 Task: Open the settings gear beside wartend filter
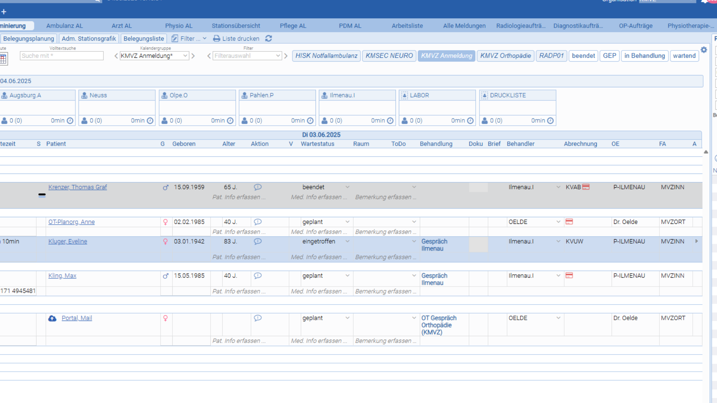click(704, 50)
